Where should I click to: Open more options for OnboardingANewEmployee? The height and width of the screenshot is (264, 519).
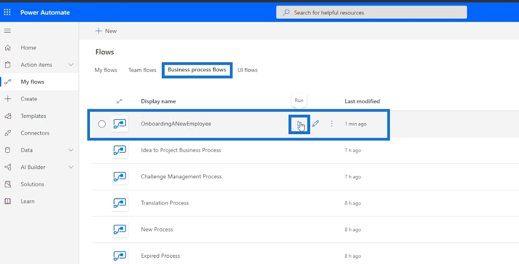(x=332, y=124)
